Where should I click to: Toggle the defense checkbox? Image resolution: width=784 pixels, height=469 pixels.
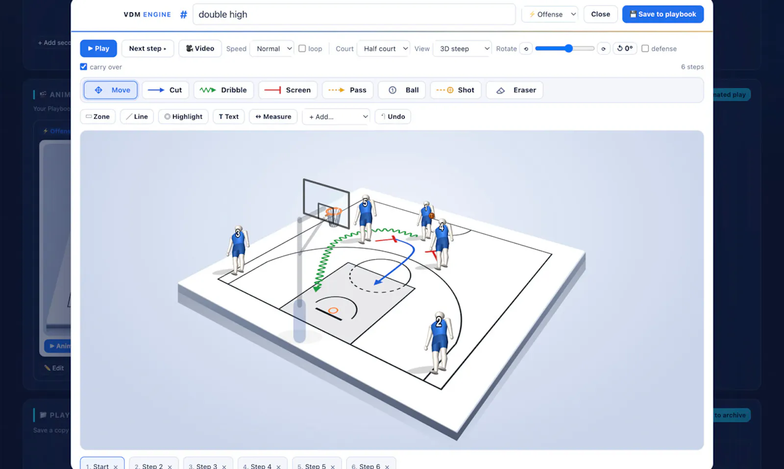[645, 49]
